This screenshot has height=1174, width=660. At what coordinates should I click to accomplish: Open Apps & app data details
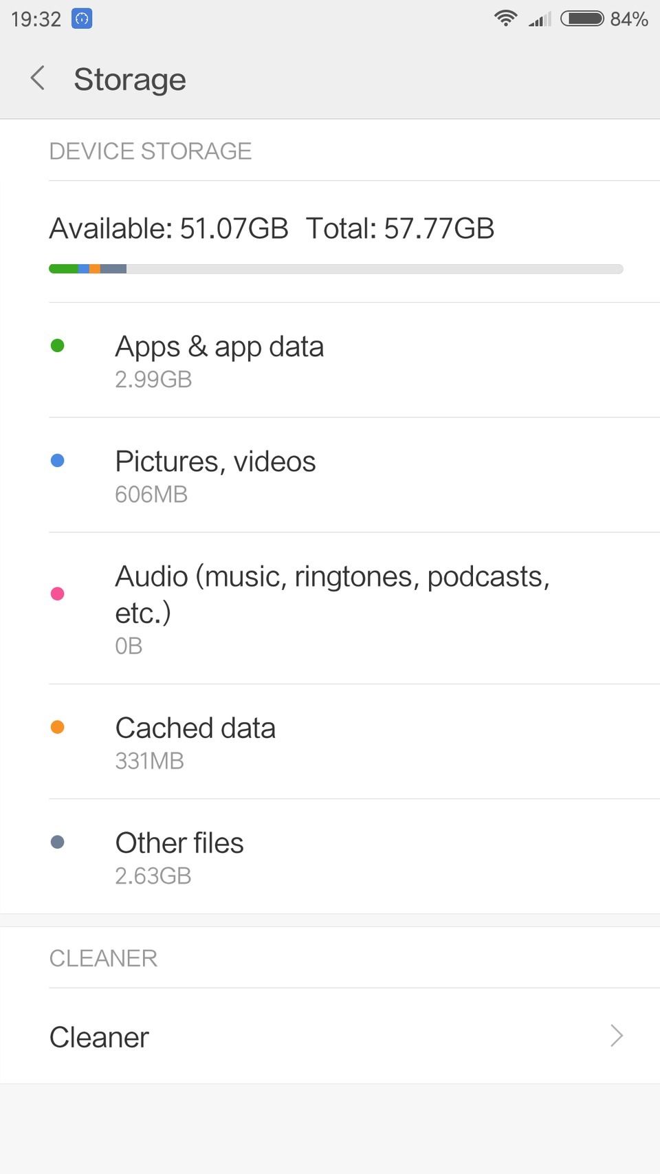[220, 360]
